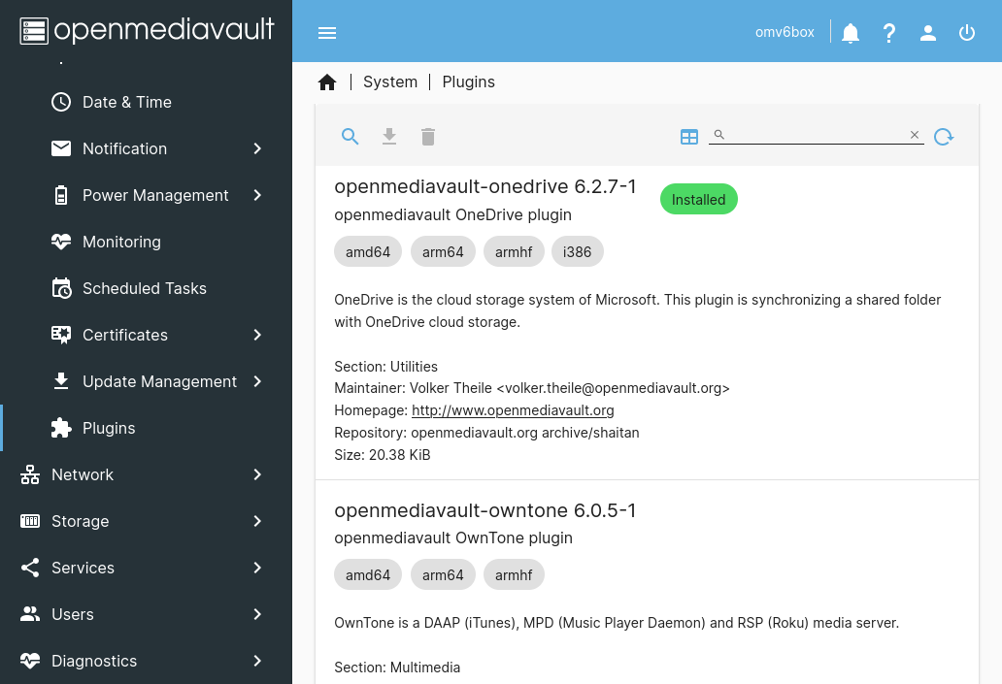Click the Update Management download icon
The height and width of the screenshot is (684, 1002).
(x=61, y=381)
